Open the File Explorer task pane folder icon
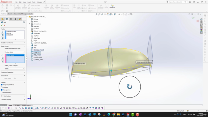This screenshot has width=208, height=117. click(201, 25)
